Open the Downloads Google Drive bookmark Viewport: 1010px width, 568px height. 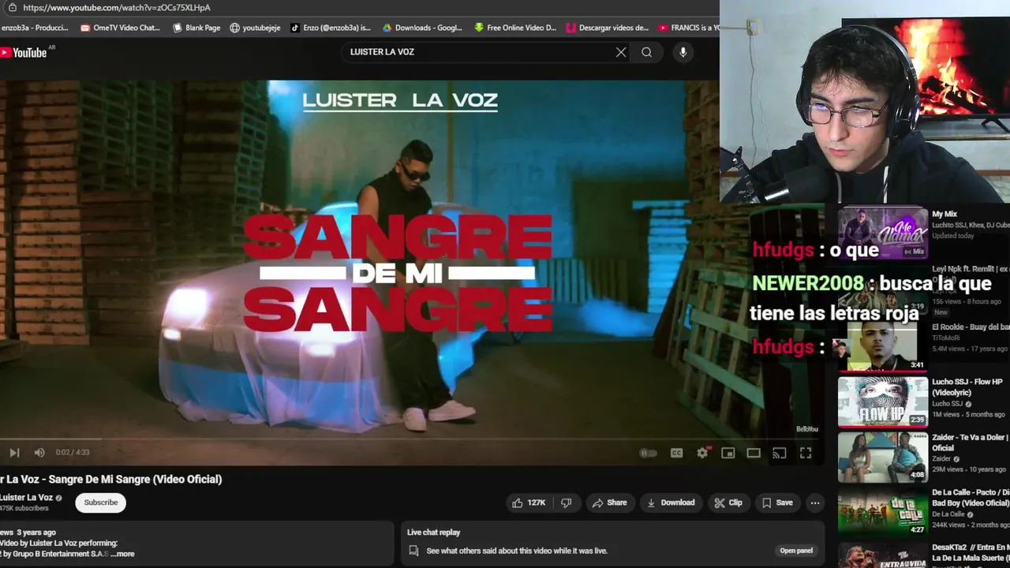pyautogui.click(x=422, y=28)
